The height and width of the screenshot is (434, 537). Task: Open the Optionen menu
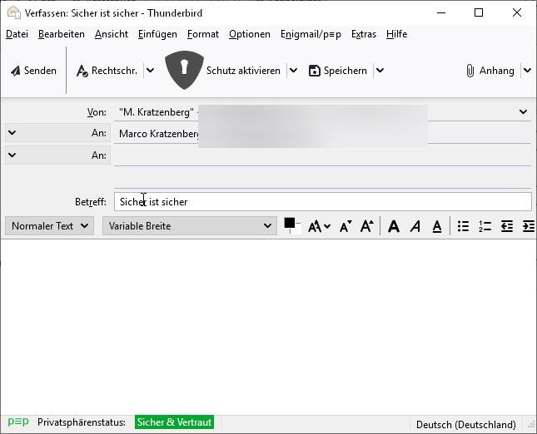coord(250,34)
